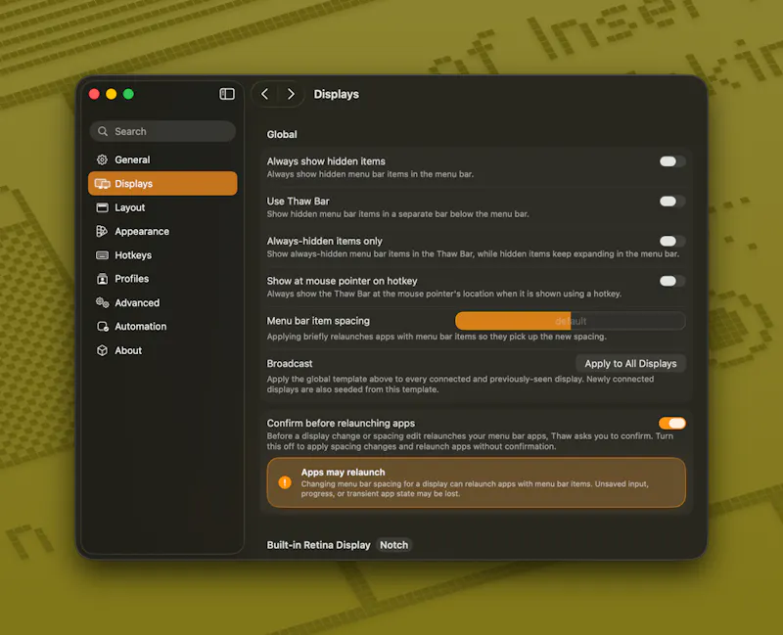Image resolution: width=783 pixels, height=635 pixels.
Task: Click the Hotkeys keyboard icon
Action: pyautogui.click(x=102, y=255)
